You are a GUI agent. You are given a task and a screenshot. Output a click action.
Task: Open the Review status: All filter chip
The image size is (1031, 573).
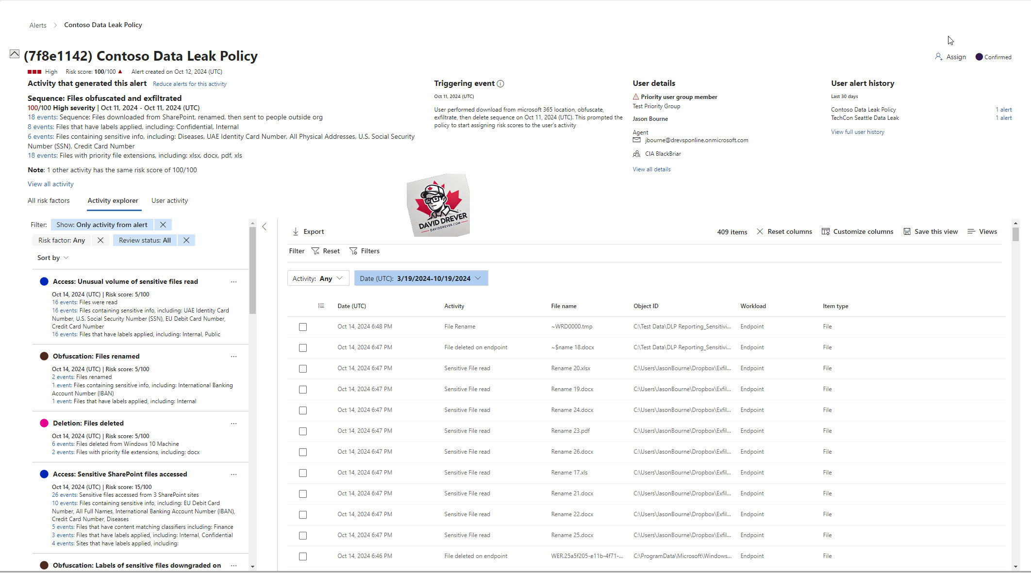click(145, 240)
